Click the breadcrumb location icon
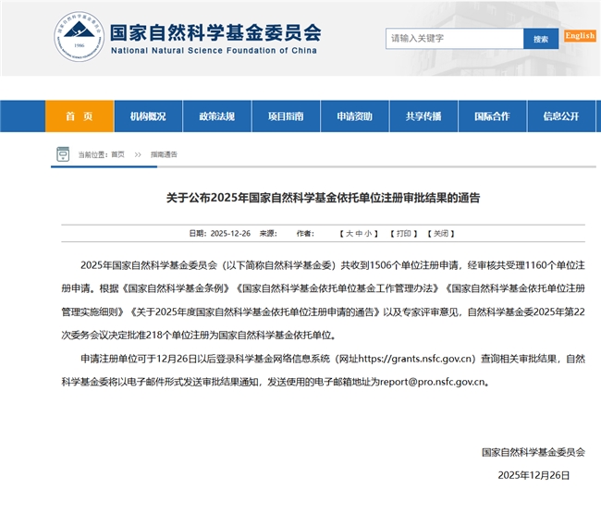This screenshot has width=601, height=513. 62,154
